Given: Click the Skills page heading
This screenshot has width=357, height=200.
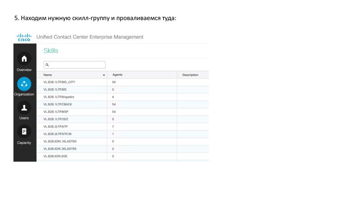Looking at the screenshot, I should 51,51.
